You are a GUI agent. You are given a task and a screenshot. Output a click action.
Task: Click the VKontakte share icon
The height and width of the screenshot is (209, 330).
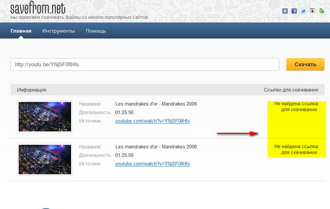(x=285, y=11)
